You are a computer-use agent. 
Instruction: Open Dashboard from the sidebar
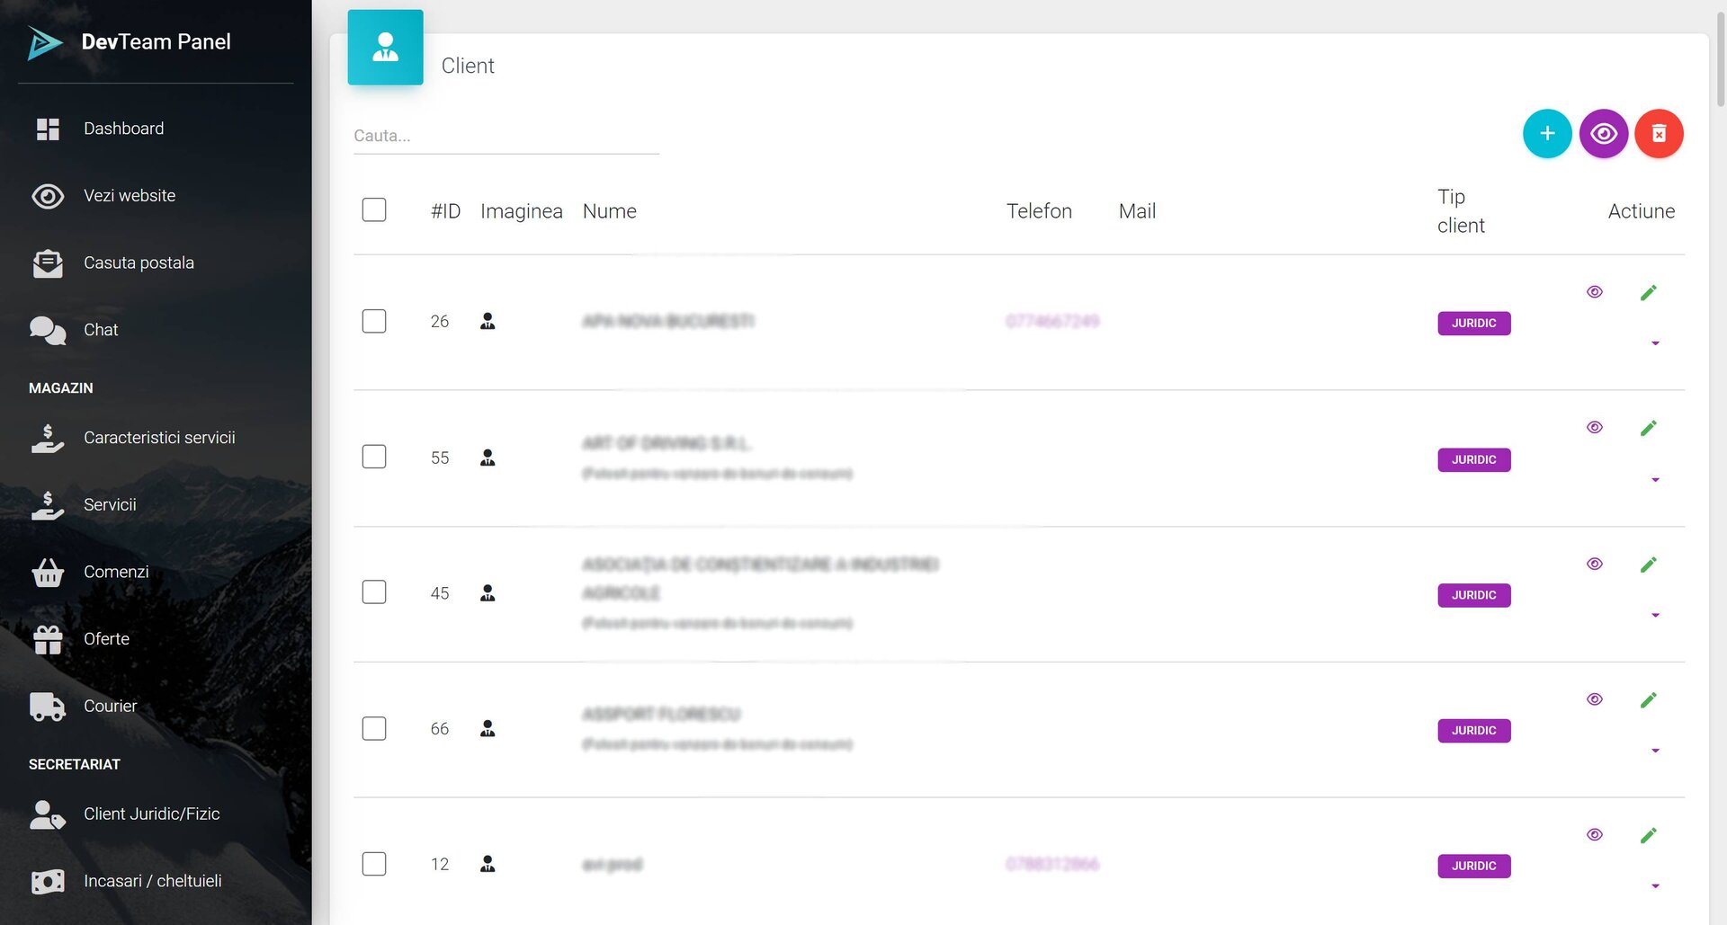123,129
